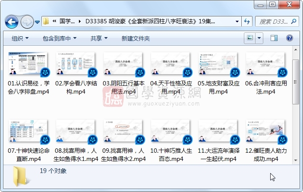Select file 02.学会看八字结构.mp4 thumbnail
The image size is (303, 192).
click(76, 64)
